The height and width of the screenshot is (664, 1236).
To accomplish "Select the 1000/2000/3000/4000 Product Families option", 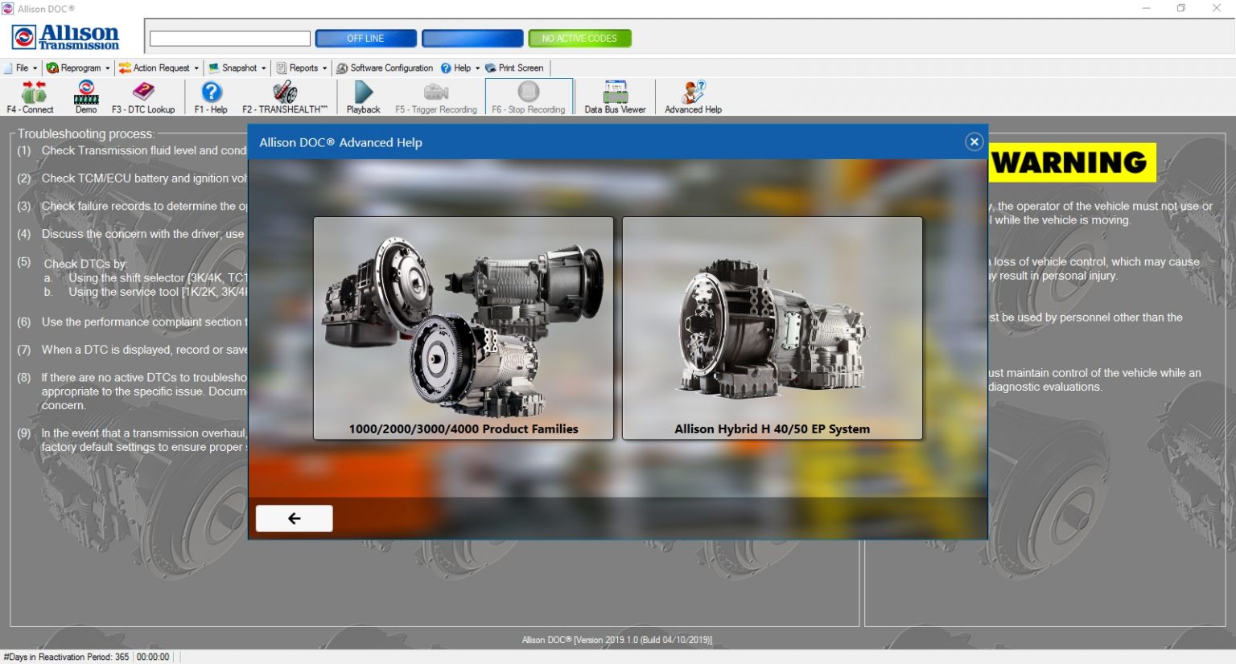I will pos(463,327).
